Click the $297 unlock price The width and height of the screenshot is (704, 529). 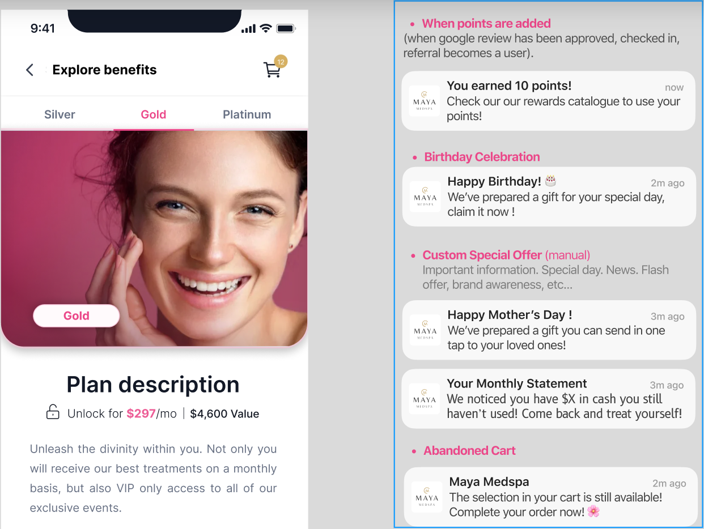(x=141, y=413)
